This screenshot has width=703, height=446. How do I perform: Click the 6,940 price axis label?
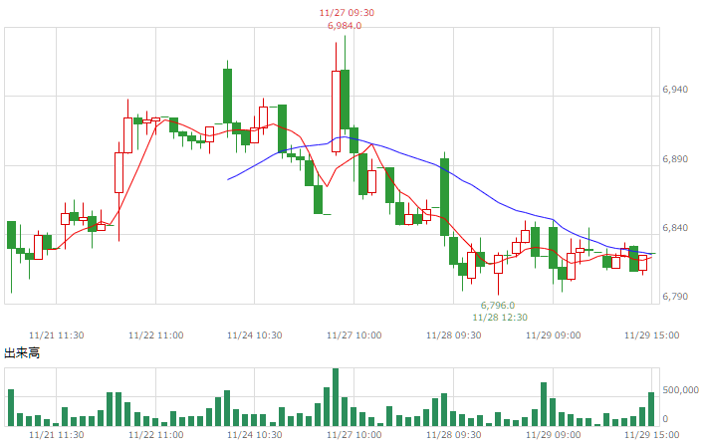(675, 90)
